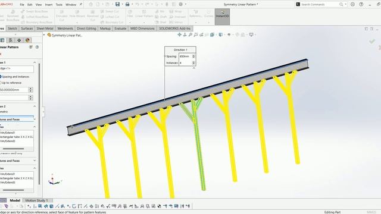Image resolution: width=381 pixels, height=214 pixels.
Task: Switch to the Weldments ribbon tab
Action: pyautogui.click(x=65, y=29)
